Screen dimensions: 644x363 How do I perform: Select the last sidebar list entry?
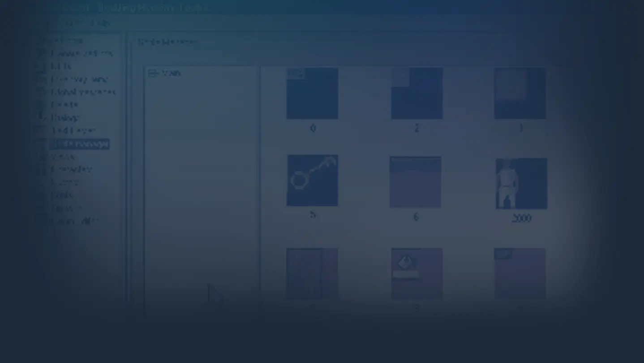tap(74, 221)
